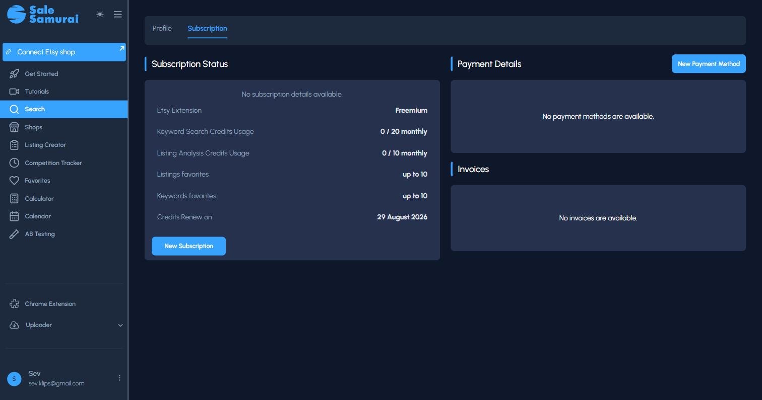Click the Connect Etsy shop button
Screen dimensions: 762x400
64,52
